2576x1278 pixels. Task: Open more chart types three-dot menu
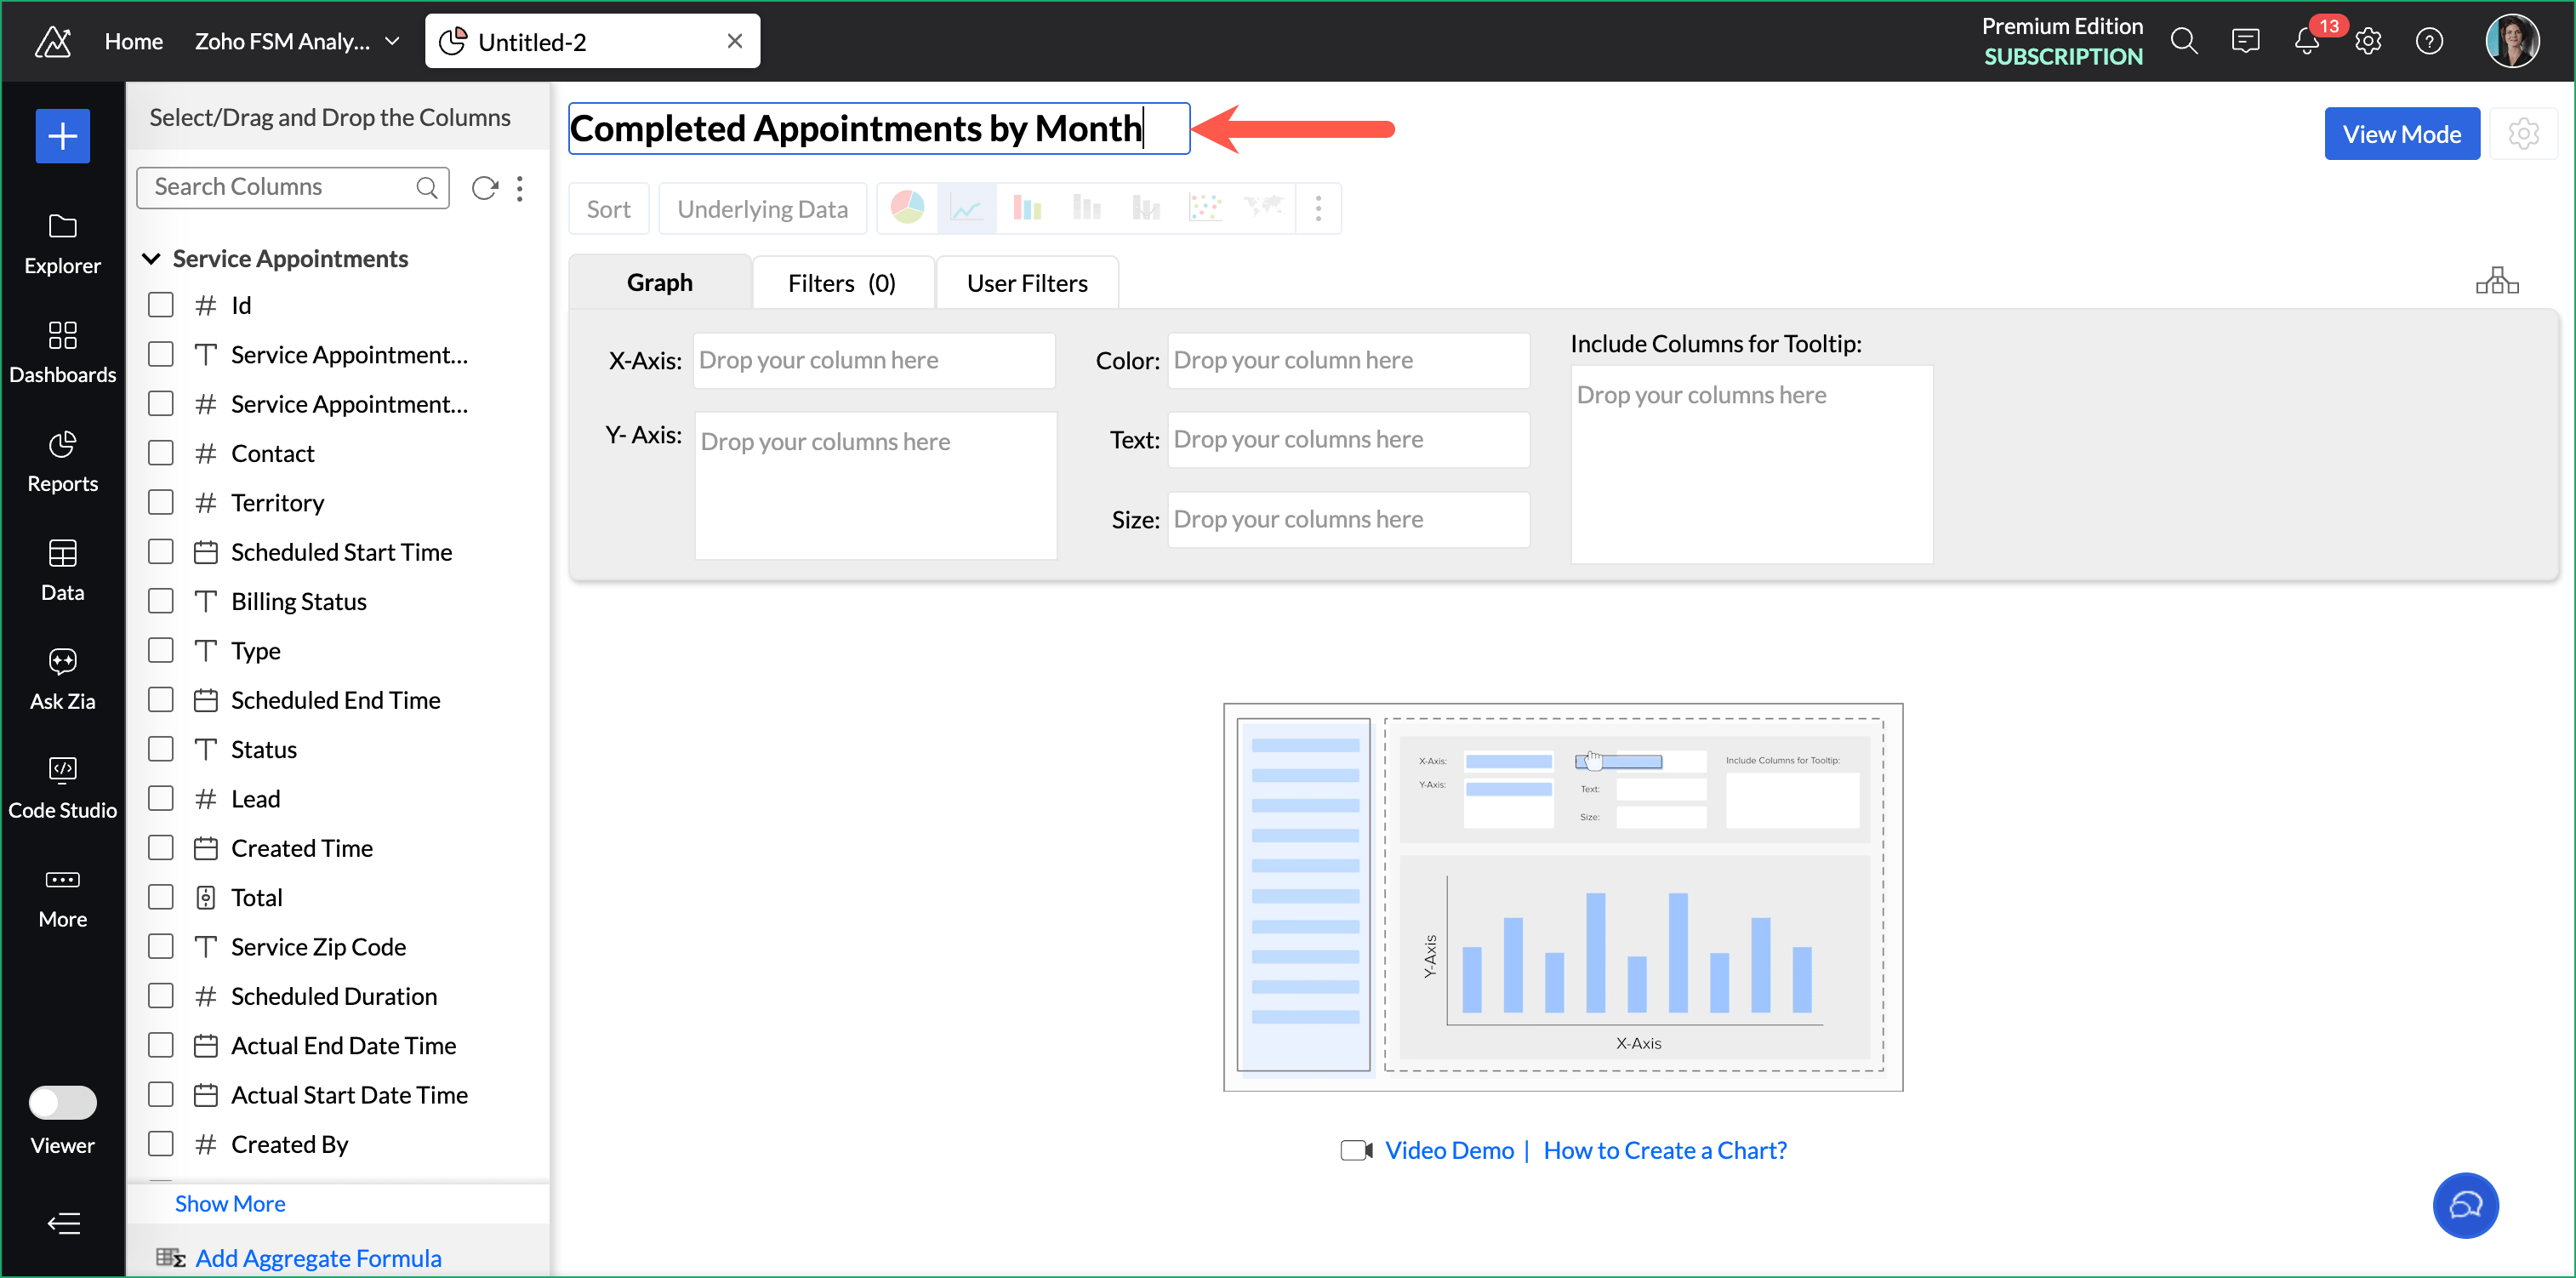[x=1318, y=208]
